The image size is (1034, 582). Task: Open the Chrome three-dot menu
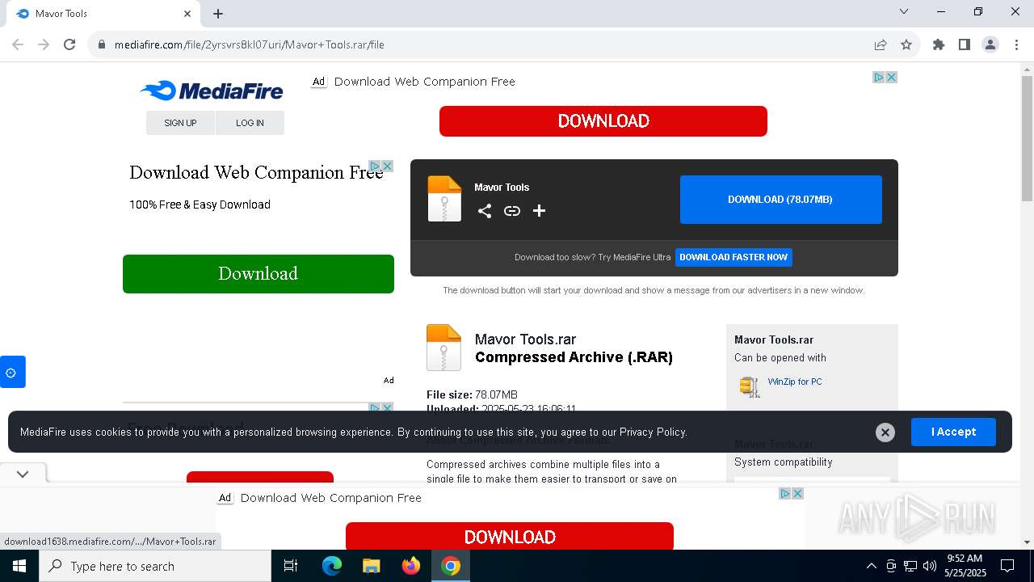tap(1016, 44)
